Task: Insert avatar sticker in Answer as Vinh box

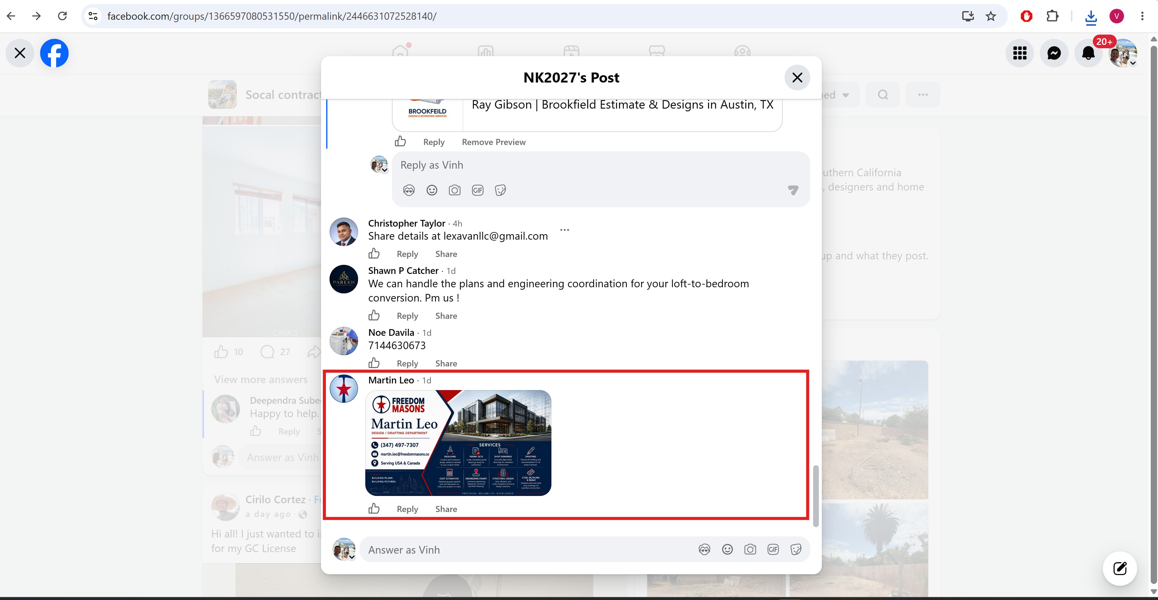Action: tap(705, 550)
